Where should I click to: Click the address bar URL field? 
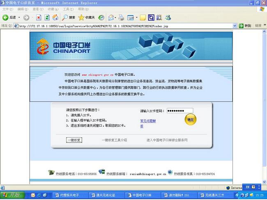pos(125,26)
